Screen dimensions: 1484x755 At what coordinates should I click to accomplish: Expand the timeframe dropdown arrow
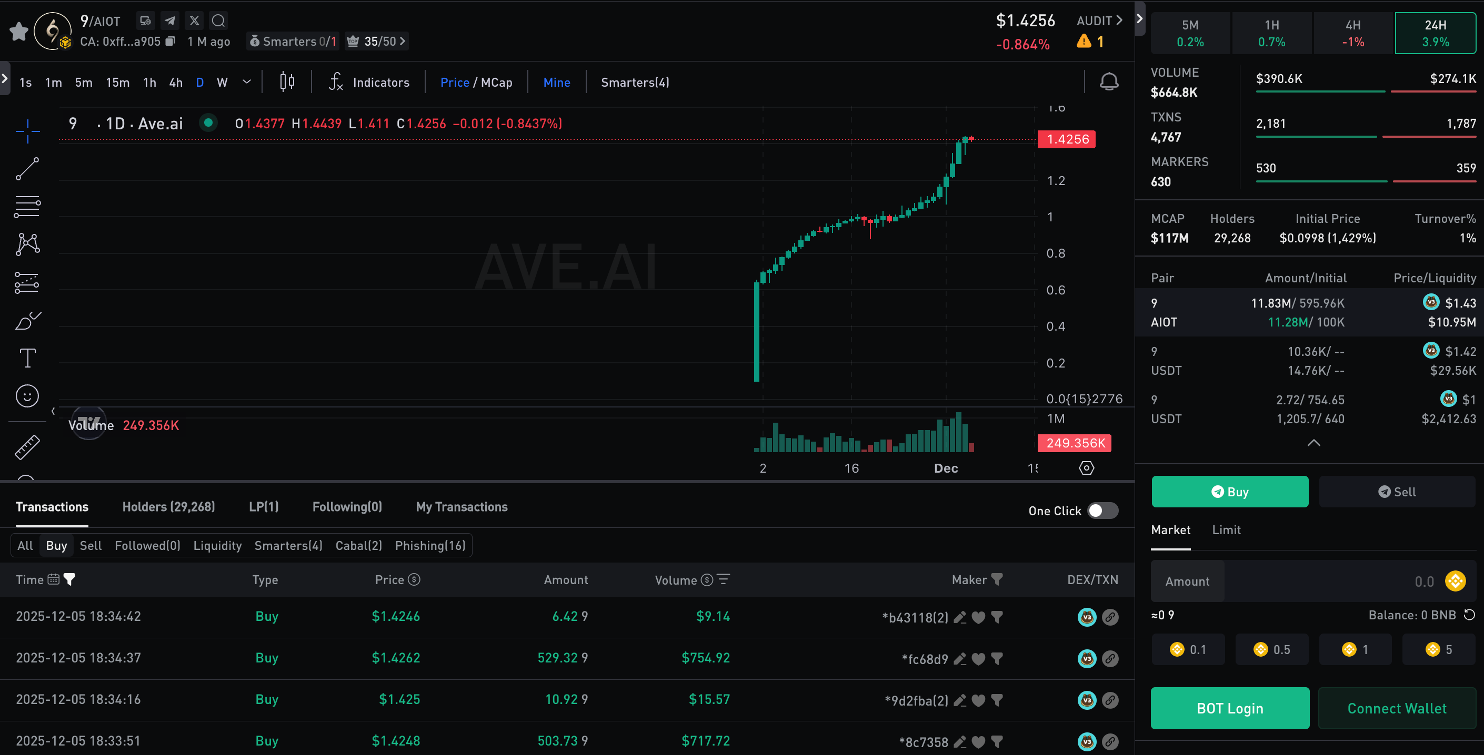click(x=247, y=83)
